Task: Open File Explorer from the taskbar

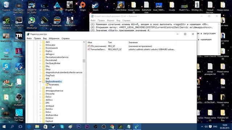Action: (37, 127)
